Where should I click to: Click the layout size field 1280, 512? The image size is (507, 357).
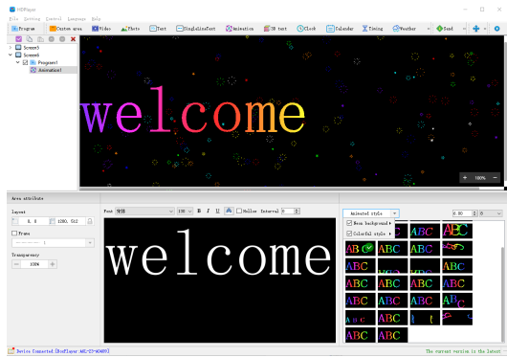pos(68,221)
